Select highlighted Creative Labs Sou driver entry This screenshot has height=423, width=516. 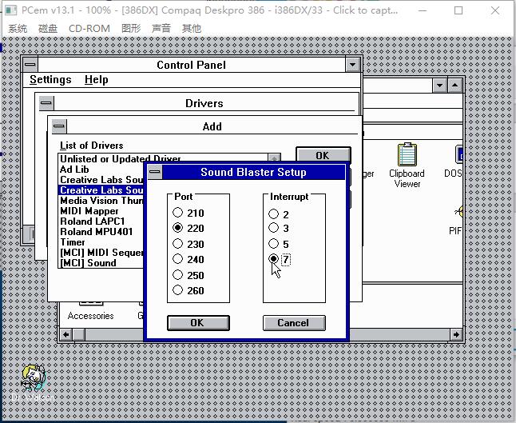[101, 190]
